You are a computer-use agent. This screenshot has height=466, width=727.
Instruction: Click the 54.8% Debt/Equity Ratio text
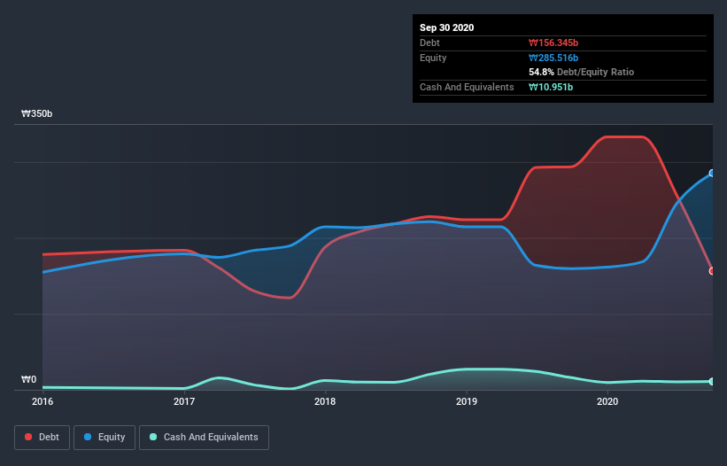[581, 72]
